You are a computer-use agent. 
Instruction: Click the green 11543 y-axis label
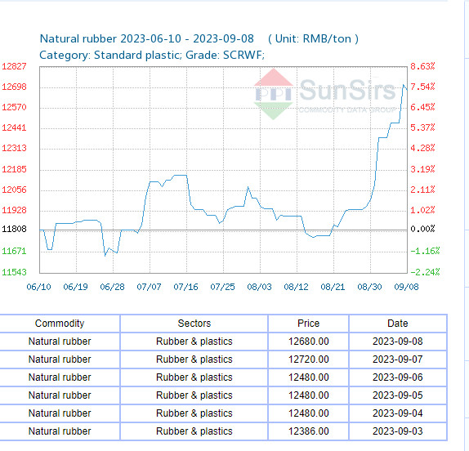pyautogui.click(x=14, y=272)
